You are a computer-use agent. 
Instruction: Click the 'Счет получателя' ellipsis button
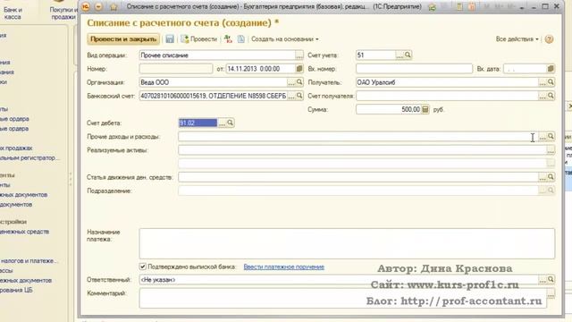click(543, 96)
